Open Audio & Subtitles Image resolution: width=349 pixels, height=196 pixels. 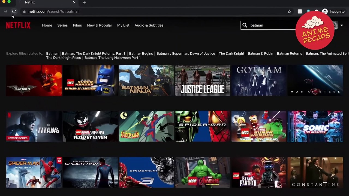point(149,25)
